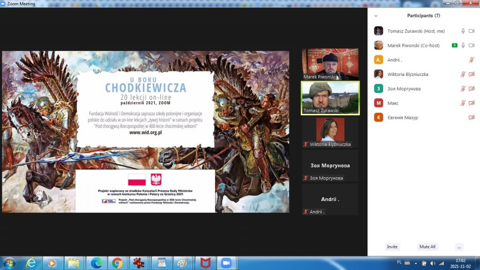Mute Tomasz Żurawski's microphone in participants list
The width and height of the screenshot is (480, 270).
[x=463, y=31]
